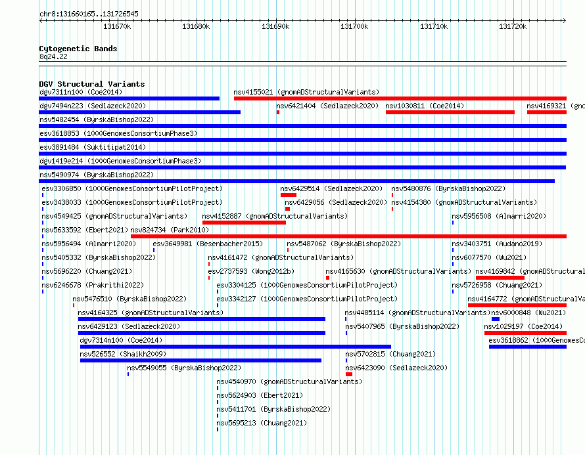Open nsv6000848 (Wu2021) variant
The height and width of the screenshot is (455, 585).
528,313
